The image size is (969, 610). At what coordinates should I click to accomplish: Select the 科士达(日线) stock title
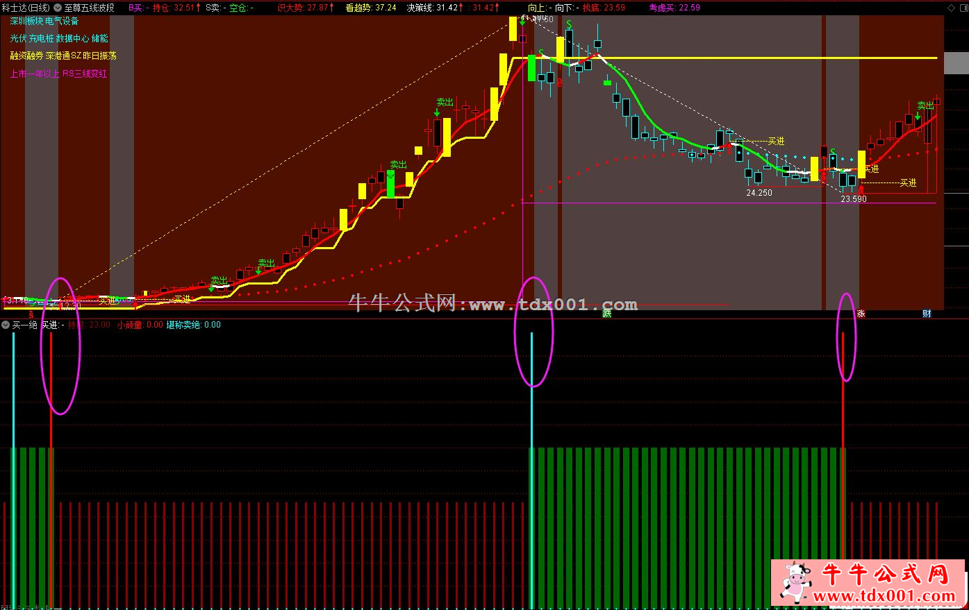[x=26, y=8]
